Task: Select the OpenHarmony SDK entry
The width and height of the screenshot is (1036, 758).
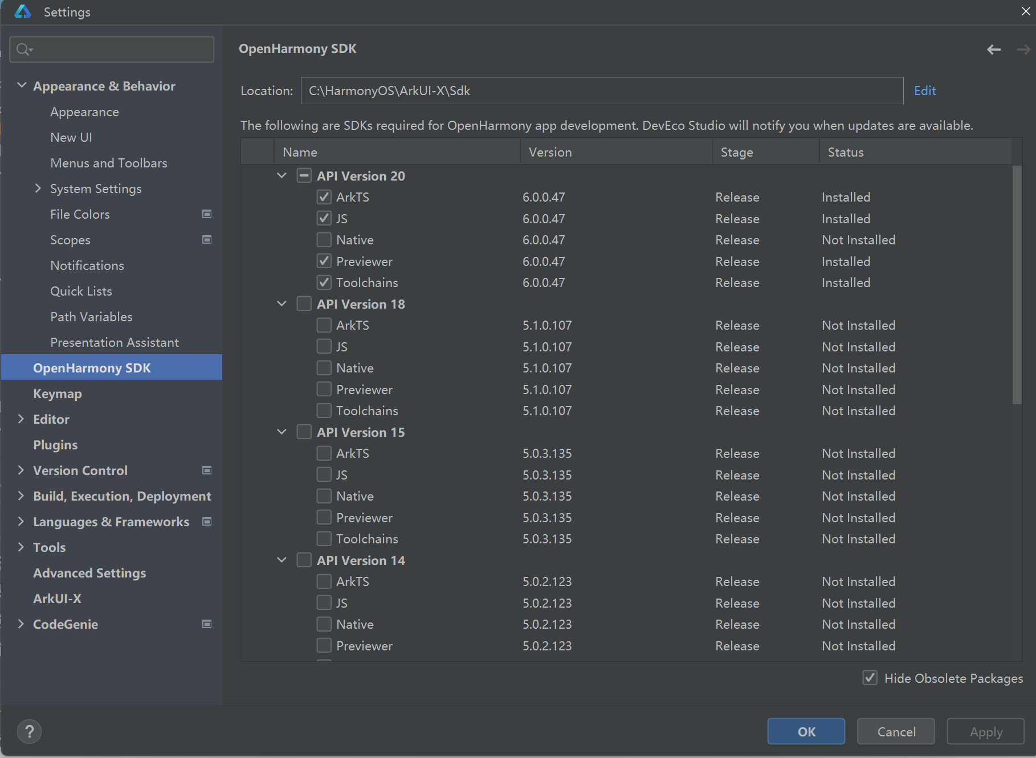Action: tap(112, 367)
